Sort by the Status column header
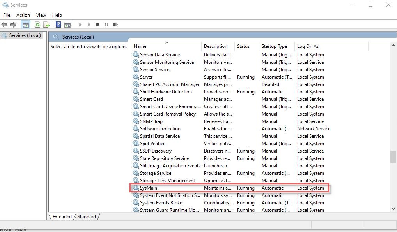Image resolution: width=397 pixels, height=232 pixels. tap(246, 46)
